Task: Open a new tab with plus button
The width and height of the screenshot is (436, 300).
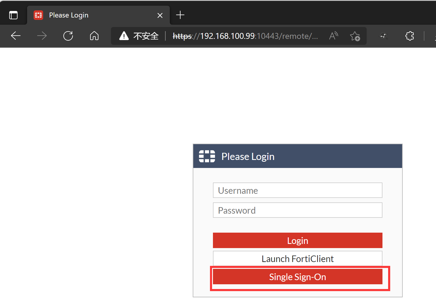Action: click(x=180, y=15)
